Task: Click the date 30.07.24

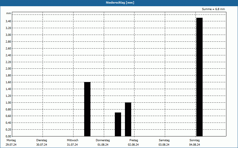Action: click(x=42, y=145)
